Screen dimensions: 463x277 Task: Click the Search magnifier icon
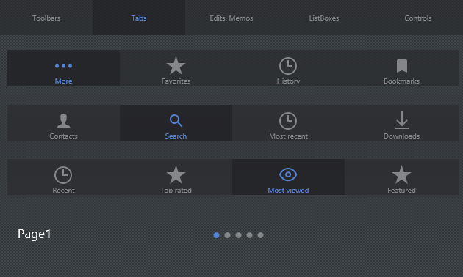click(x=176, y=121)
